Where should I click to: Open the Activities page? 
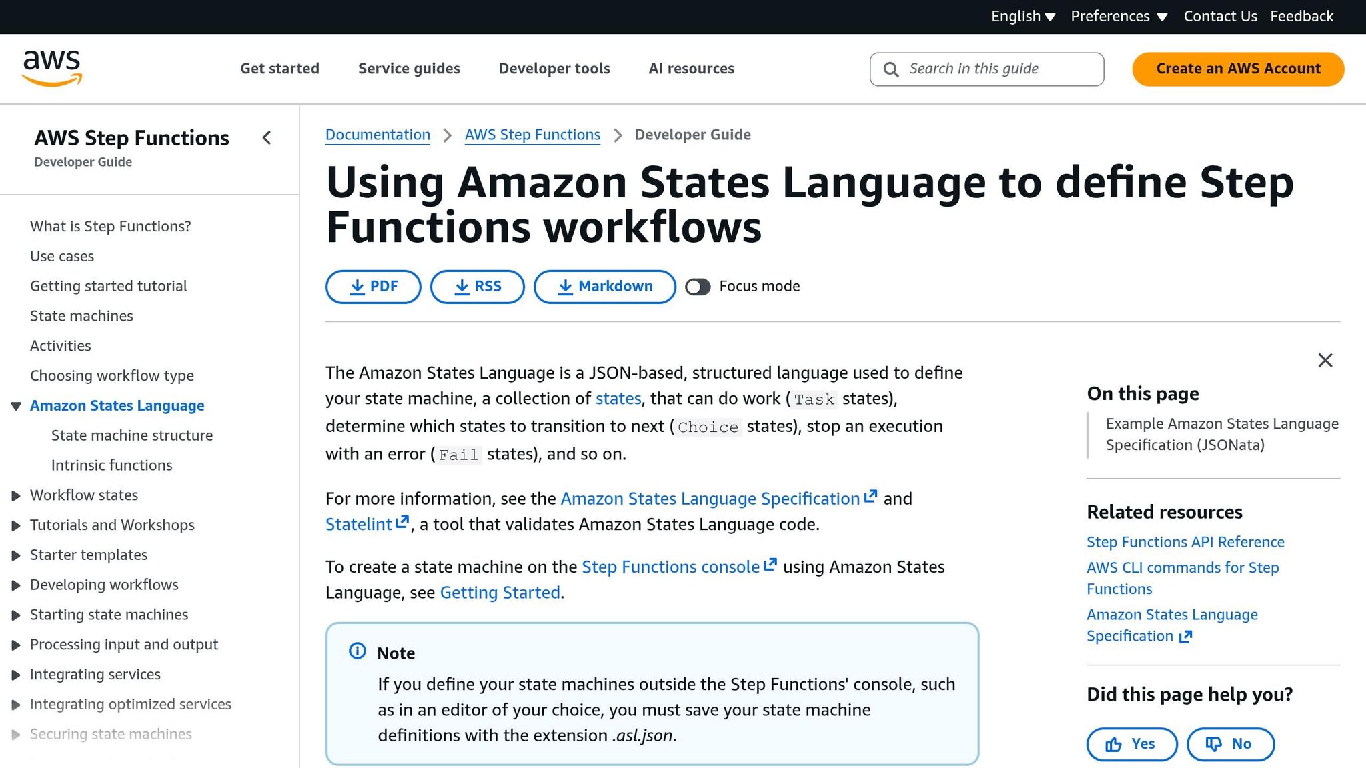pos(61,346)
